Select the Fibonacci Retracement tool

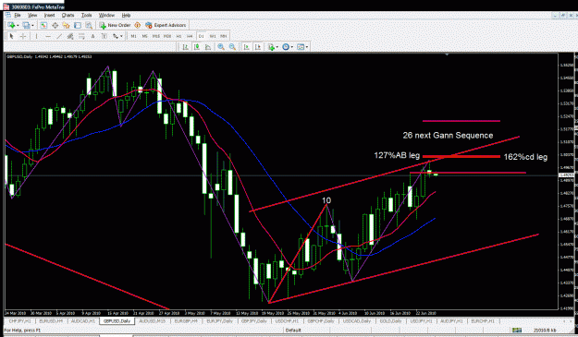(81, 36)
